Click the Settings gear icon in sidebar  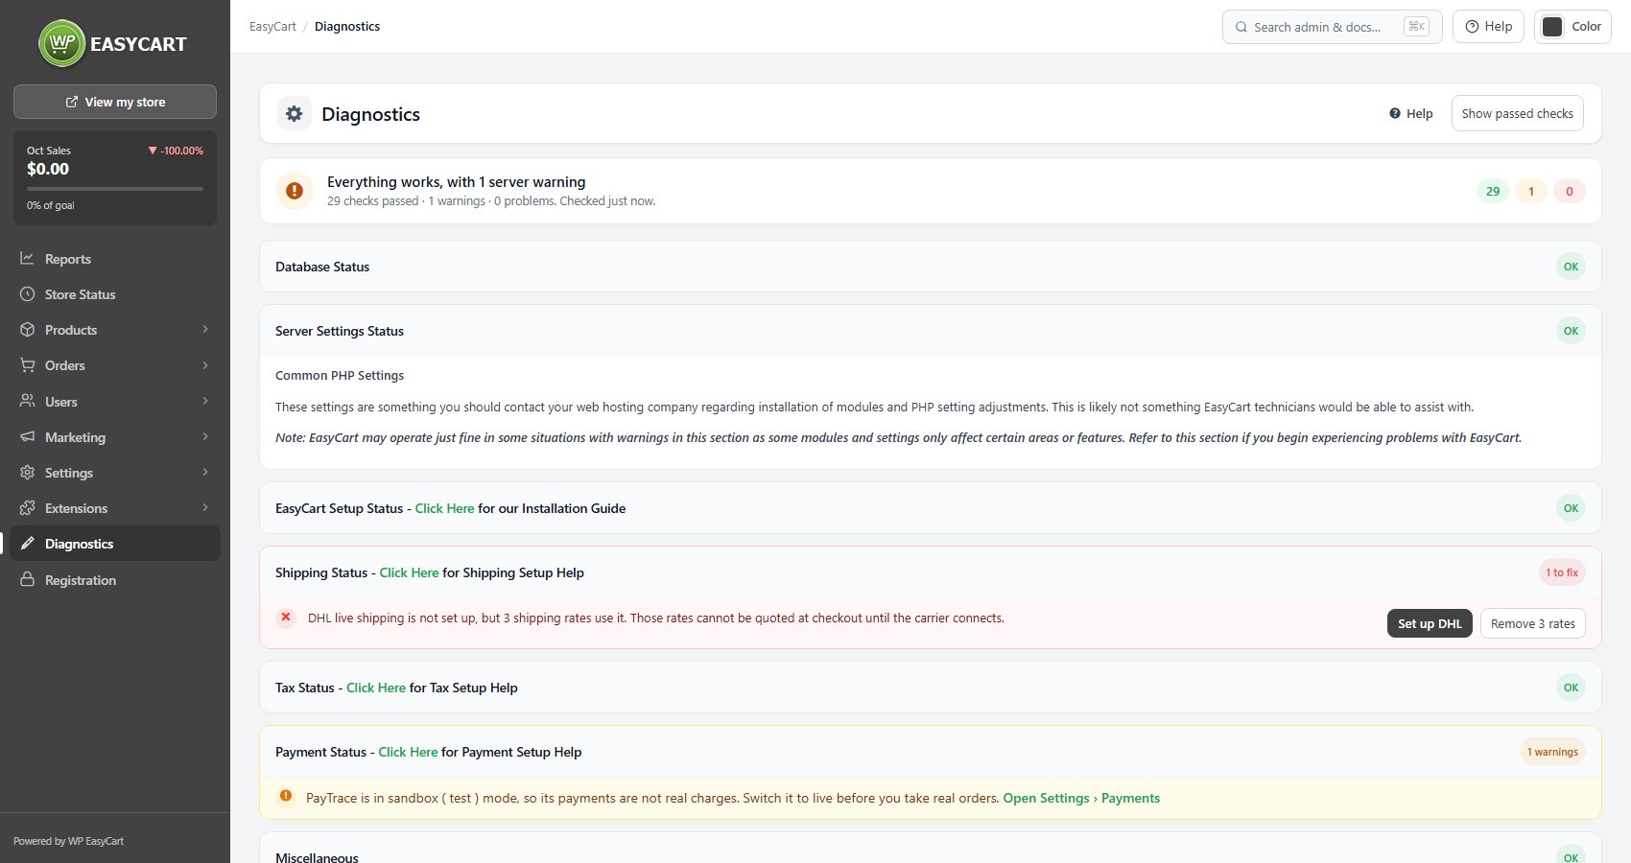tap(27, 473)
